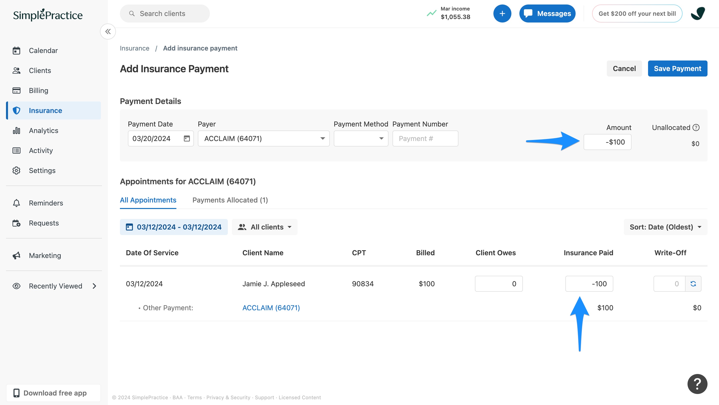This screenshot has height=405, width=719.
Task: Click the Mar income trend icon
Action: [x=431, y=13]
